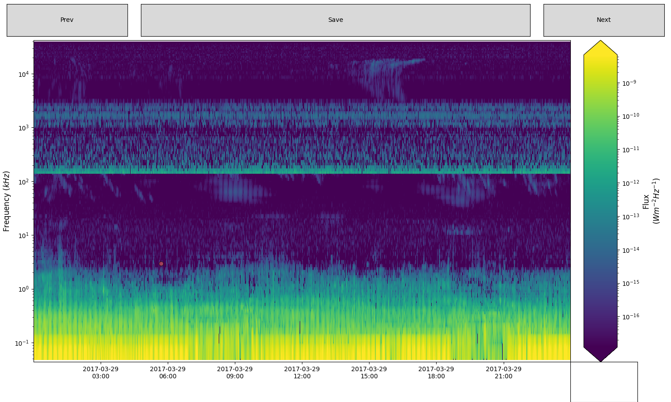
Task: Click the 18:00 time axis label
Action: tap(436, 373)
